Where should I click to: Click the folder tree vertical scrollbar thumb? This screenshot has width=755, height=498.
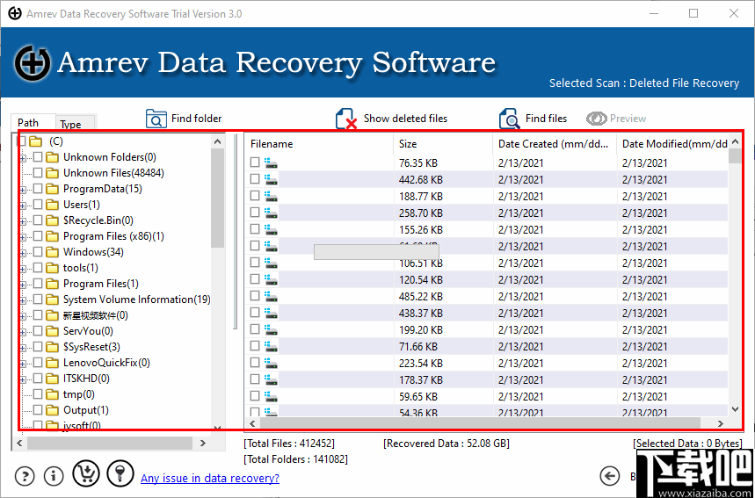tap(218, 198)
